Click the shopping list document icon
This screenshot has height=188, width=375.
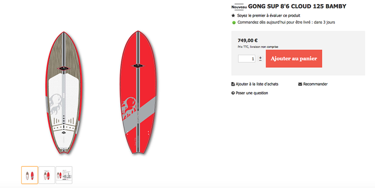pyautogui.click(x=233, y=84)
